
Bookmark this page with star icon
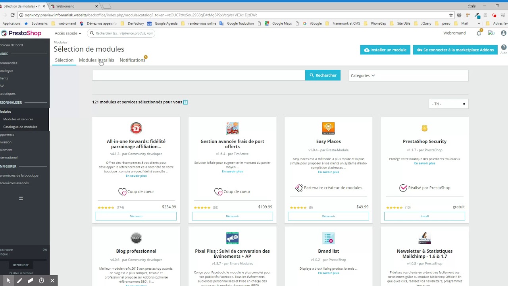coord(451,15)
